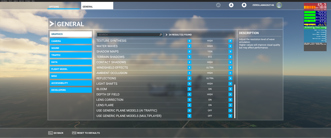Viewport: 331px width, 138px height.
Task: Toggle Lens Correction with right arrow
Action: [230, 100]
